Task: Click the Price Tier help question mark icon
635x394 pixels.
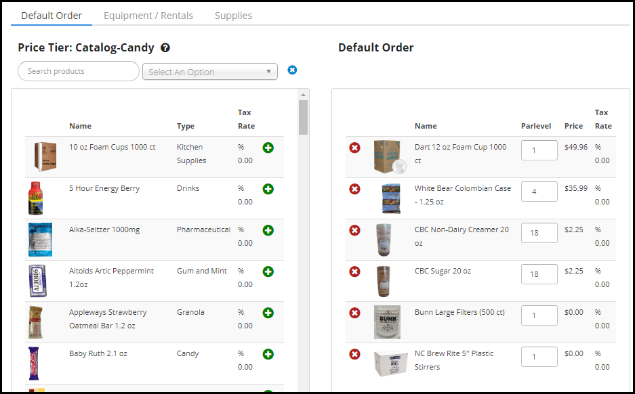Action: 165,48
